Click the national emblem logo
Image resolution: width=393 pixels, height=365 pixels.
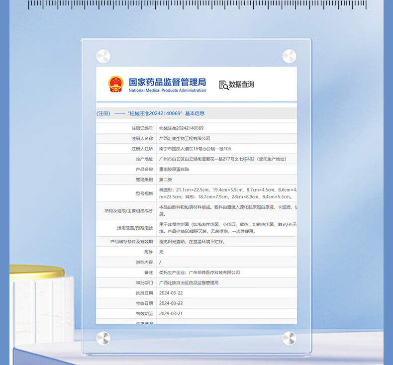pos(116,84)
